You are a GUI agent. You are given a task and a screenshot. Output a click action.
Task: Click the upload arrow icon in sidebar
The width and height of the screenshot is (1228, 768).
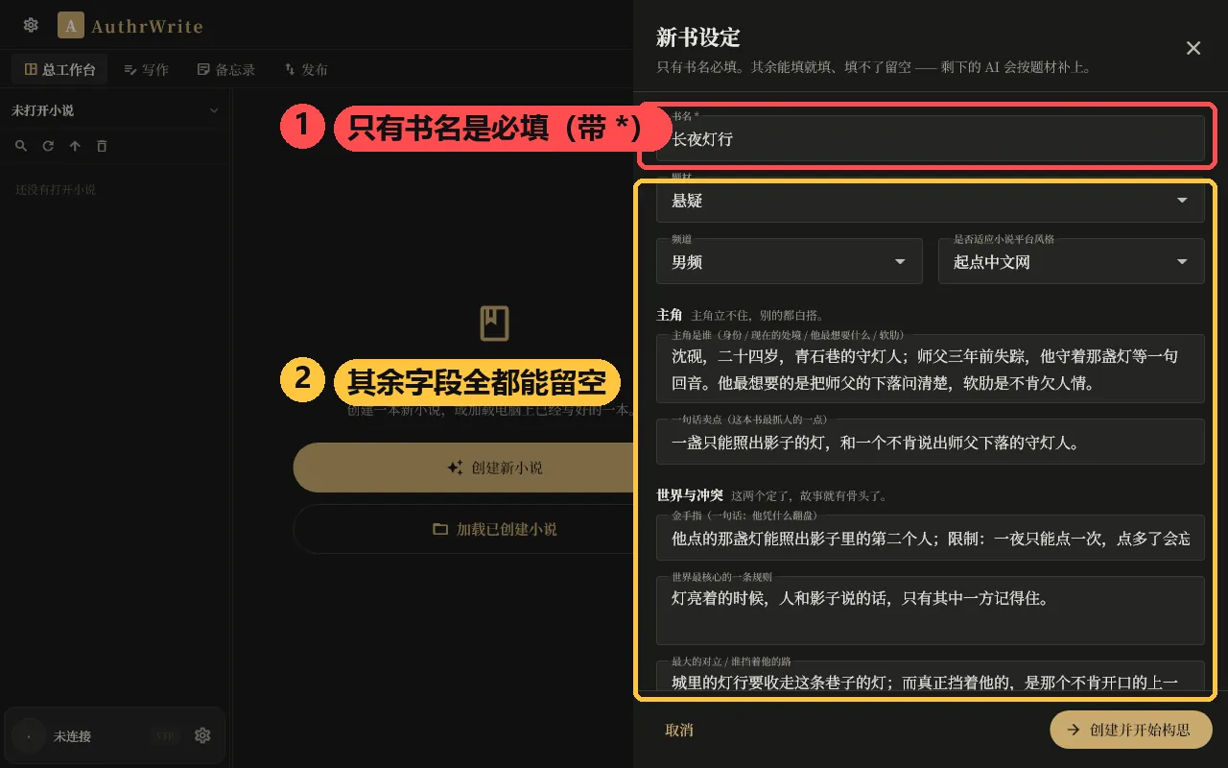click(x=75, y=146)
